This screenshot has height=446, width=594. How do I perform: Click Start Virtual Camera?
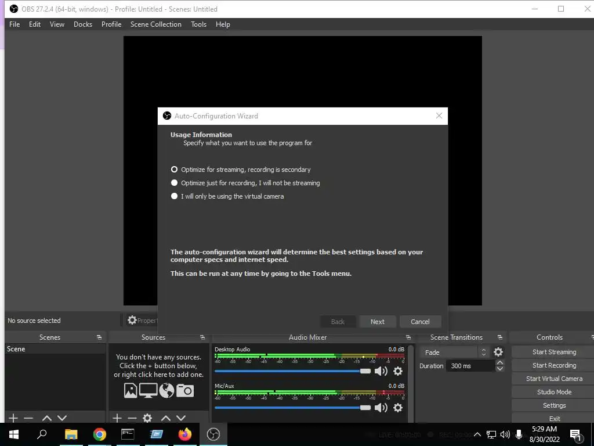554,379
